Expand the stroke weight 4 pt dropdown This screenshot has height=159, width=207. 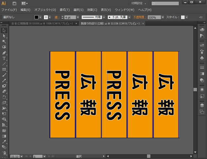tap(78, 17)
